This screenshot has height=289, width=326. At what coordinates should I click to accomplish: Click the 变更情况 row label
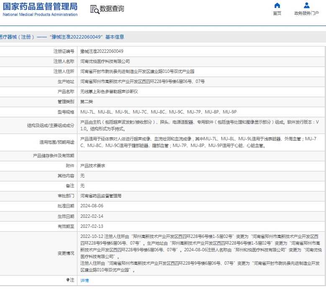66,253
